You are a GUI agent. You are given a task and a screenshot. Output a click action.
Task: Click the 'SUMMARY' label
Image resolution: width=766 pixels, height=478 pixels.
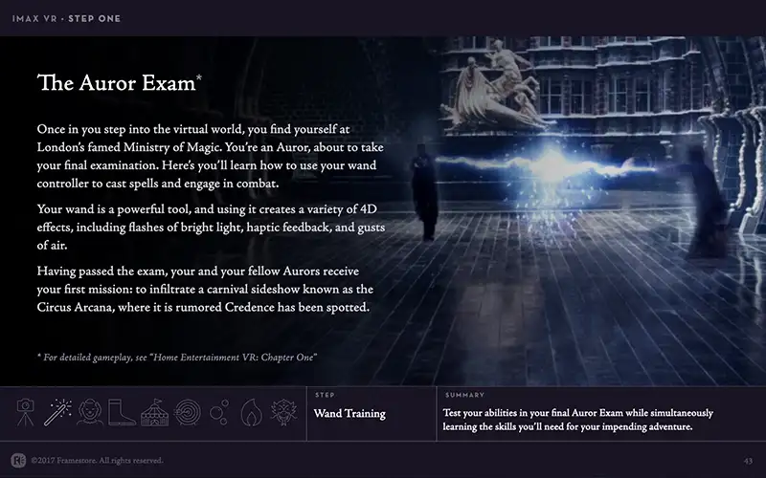(464, 395)
